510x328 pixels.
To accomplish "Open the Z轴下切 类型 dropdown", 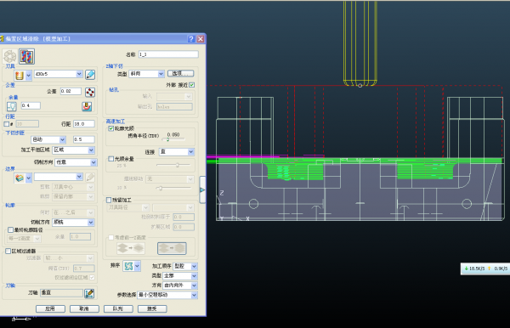I will [147, 74].
